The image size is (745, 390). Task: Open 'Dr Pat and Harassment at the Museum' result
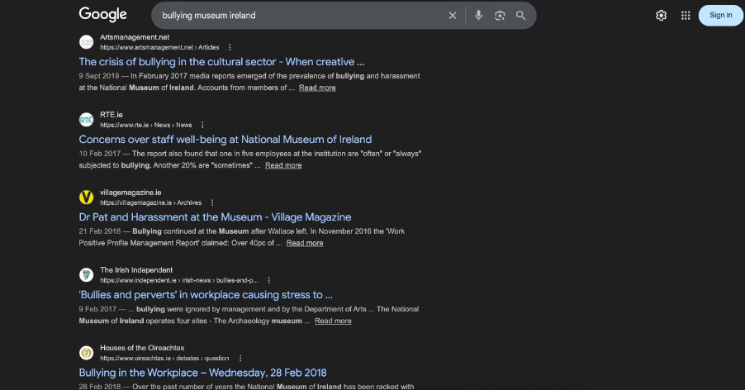pos(215,217)
